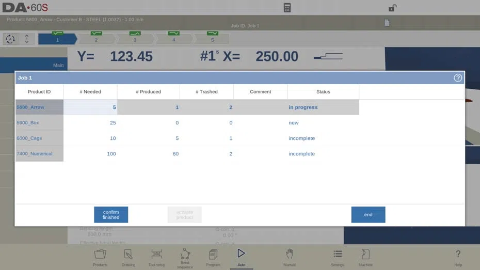This screenshot has height=270, width=480.
Task: Open help for the Job 1 dialog
Action: coord(458,78)
